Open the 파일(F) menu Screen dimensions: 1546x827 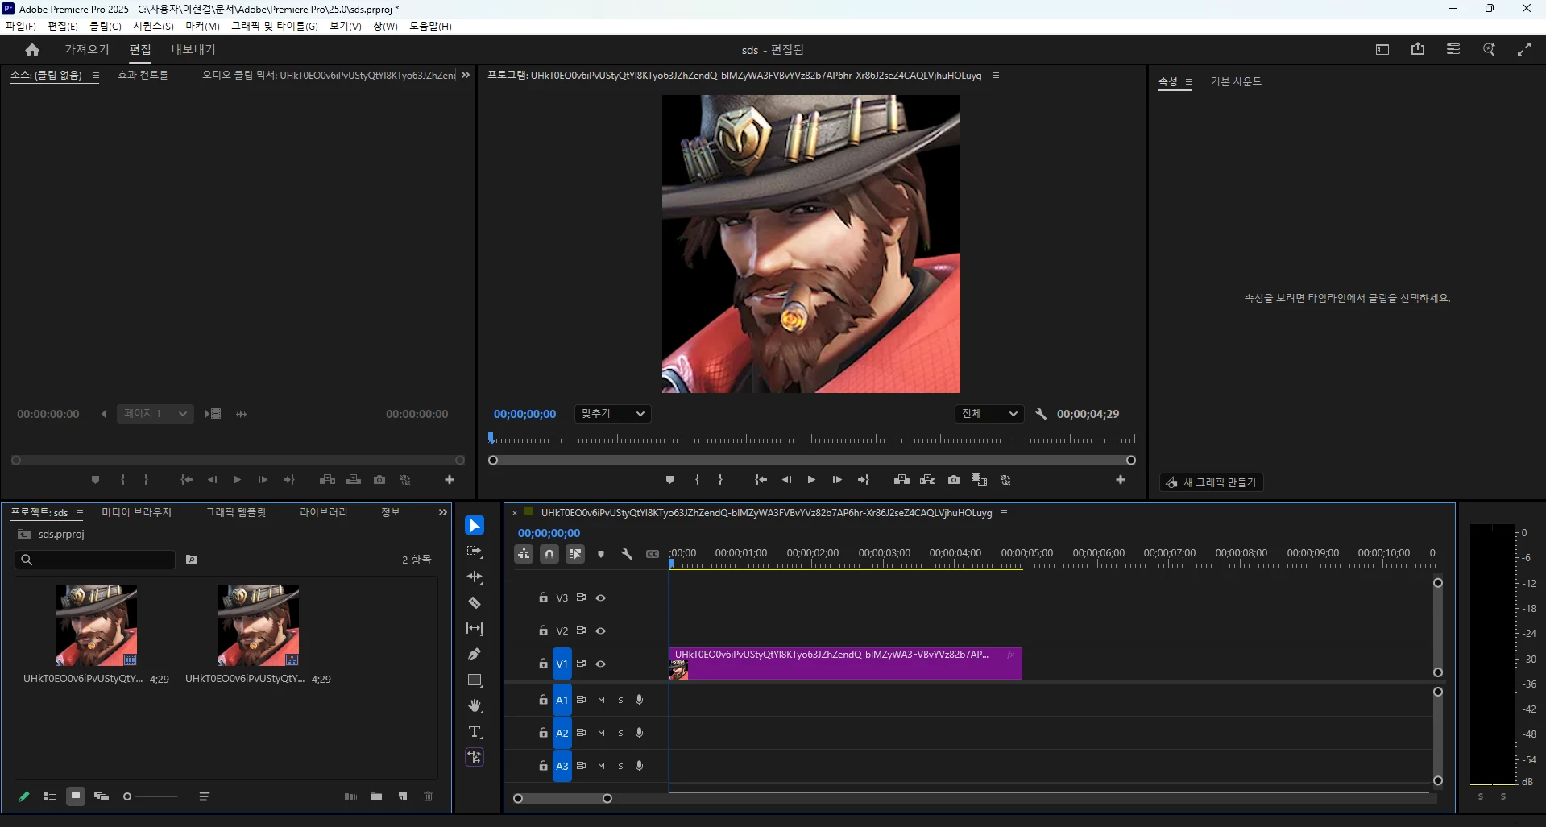21,27
